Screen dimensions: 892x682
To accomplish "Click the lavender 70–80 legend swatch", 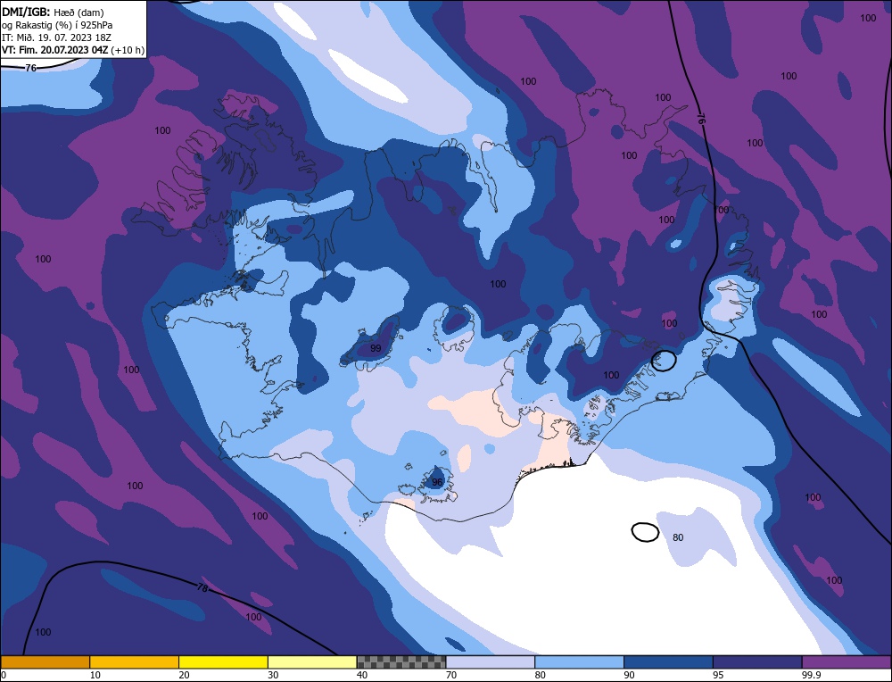I will point(491,662).
